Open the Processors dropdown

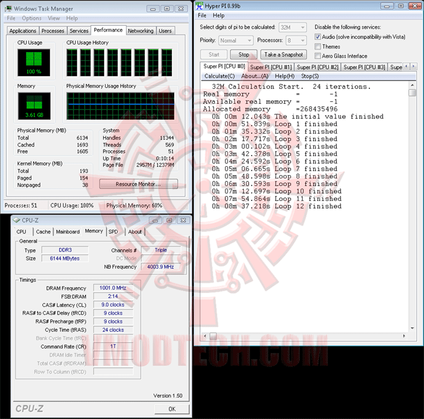(x=297, y=40)
